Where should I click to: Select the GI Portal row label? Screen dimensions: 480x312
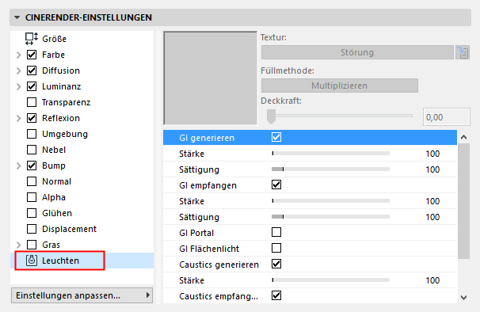point(196,233)
